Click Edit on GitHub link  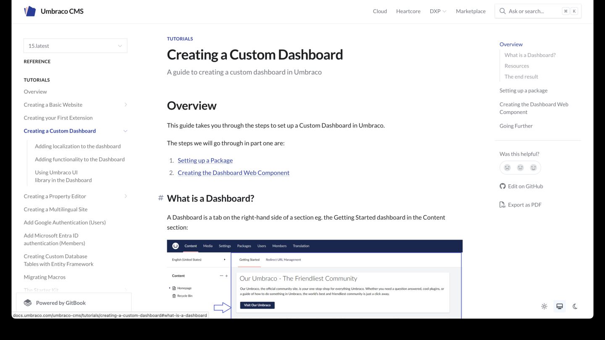(521, 186)
